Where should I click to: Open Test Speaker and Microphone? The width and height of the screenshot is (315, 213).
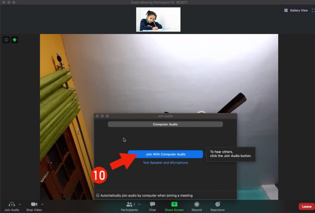click(x=165, y=162)
